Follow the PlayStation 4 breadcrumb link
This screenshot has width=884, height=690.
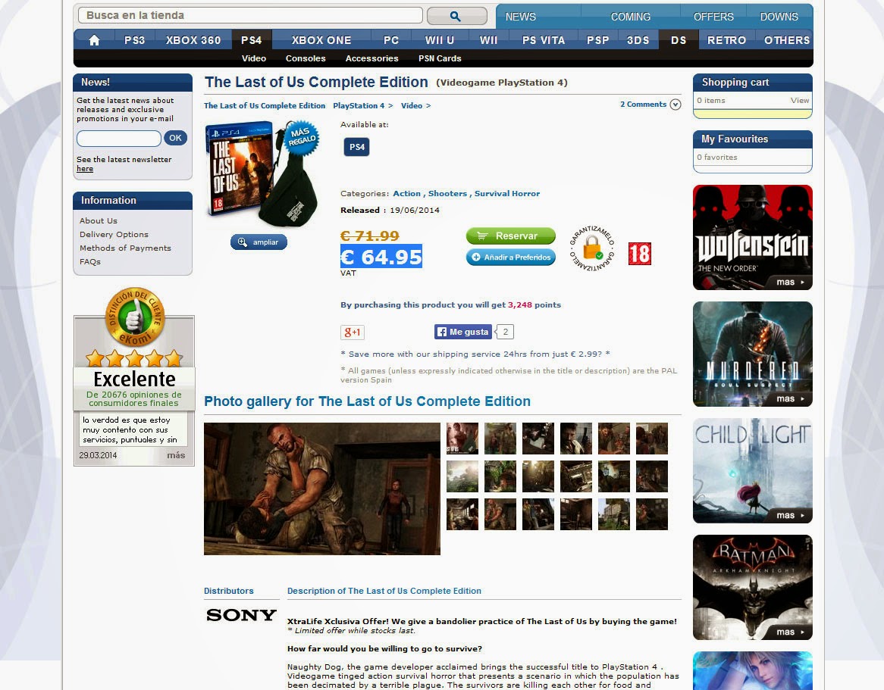(359, 105)
